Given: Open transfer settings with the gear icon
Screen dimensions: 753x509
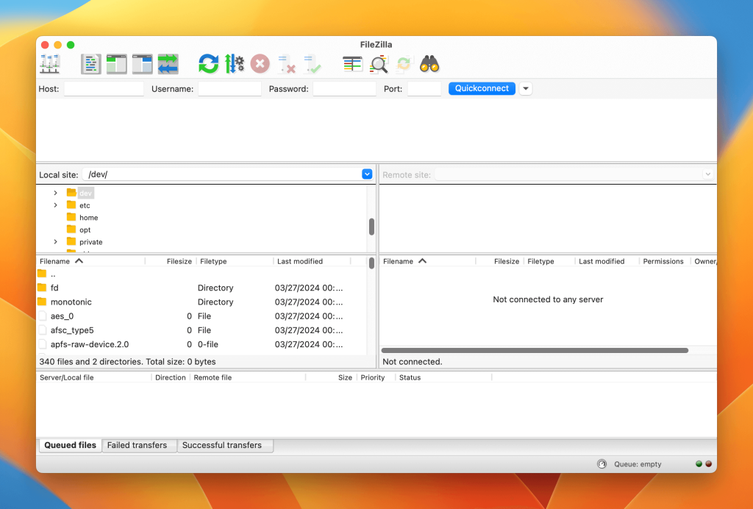Looking at the screenshot, I should pos(234,63).
